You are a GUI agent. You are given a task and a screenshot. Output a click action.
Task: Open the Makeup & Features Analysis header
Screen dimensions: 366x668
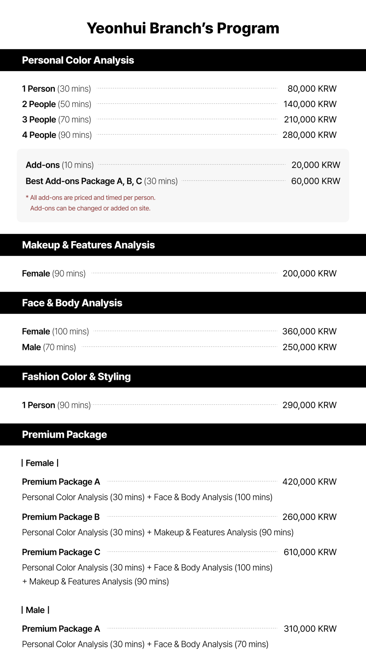click(88, 245)
